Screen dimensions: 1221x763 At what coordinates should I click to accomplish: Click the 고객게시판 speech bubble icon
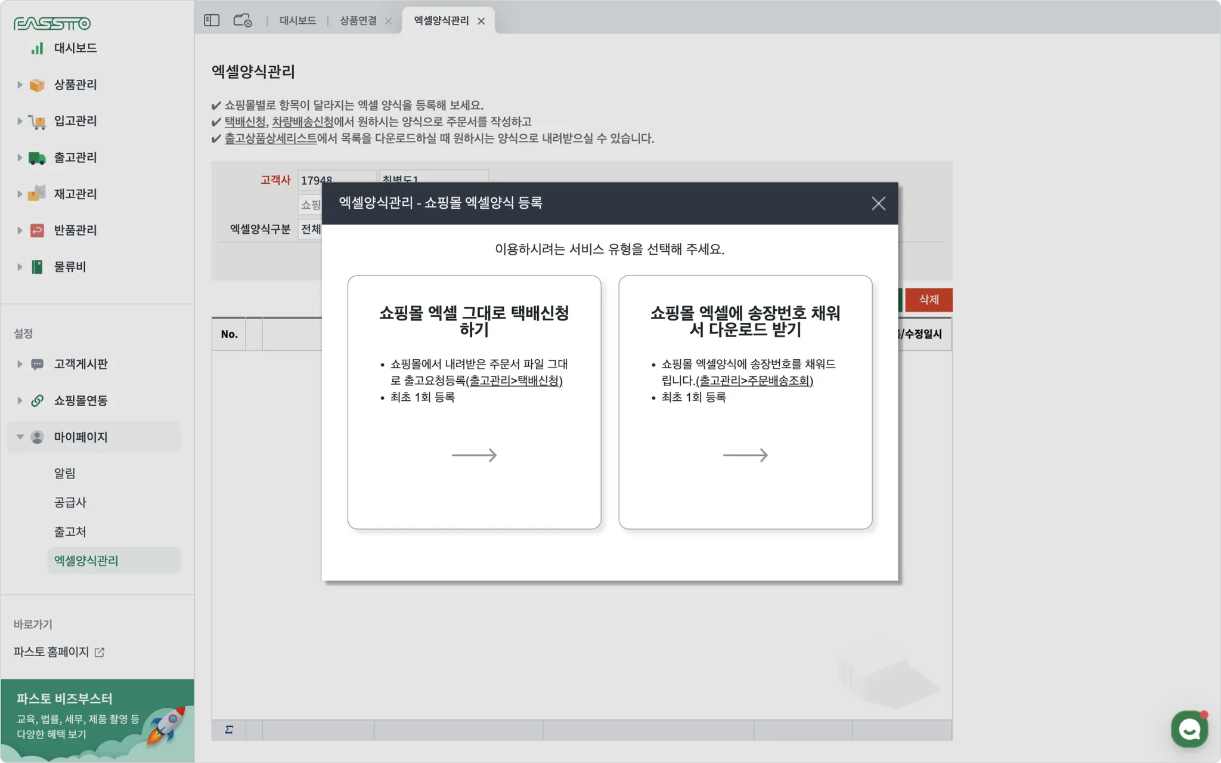click(37, 364)
